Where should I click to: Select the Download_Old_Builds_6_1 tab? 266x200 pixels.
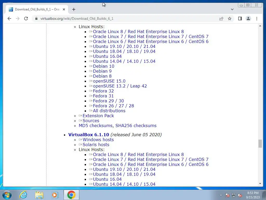(37, 9)
